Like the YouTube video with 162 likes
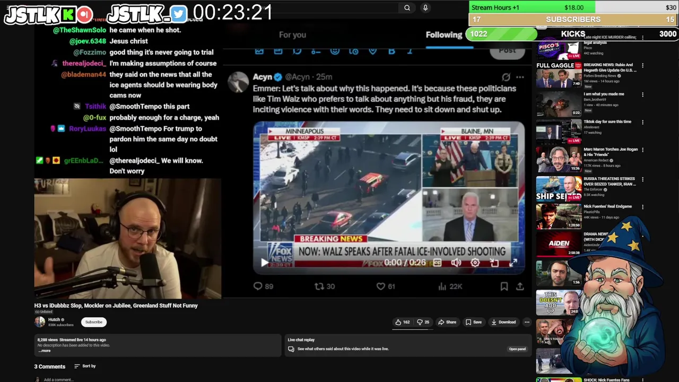 click(403, 322)
